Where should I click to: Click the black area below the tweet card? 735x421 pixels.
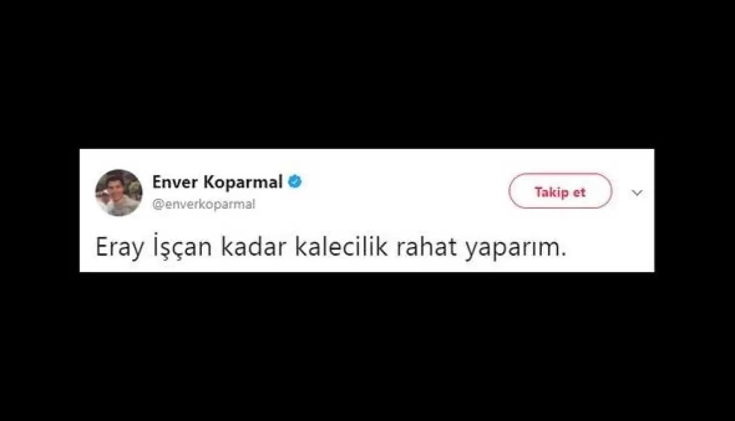pyautogui.click(x=367, y=346)
